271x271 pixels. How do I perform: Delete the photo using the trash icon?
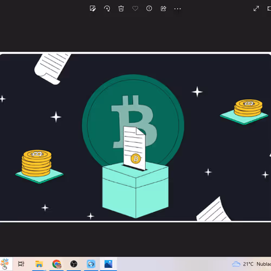click(x=121, y=9)
